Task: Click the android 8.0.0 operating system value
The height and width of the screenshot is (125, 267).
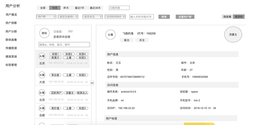Action: coord(128,92)
